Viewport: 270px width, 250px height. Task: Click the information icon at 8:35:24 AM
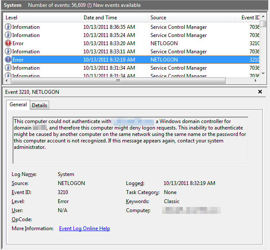pyautogui.click(x=8, y=35)
